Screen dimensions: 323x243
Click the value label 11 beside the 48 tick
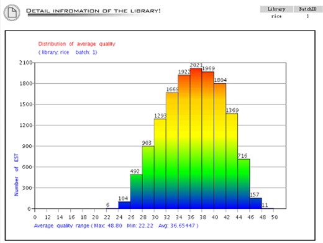265,205
